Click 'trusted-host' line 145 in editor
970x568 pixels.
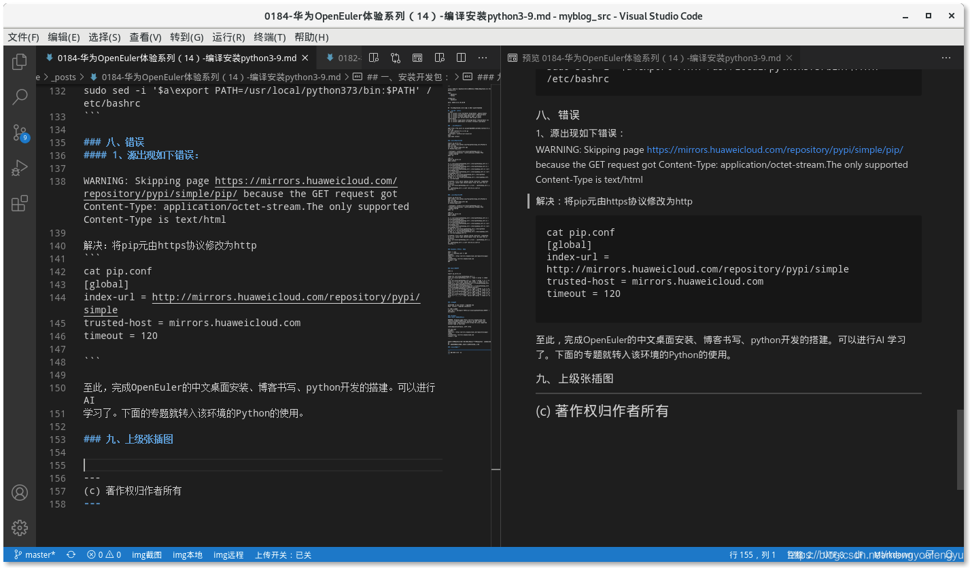click(192, 323)
